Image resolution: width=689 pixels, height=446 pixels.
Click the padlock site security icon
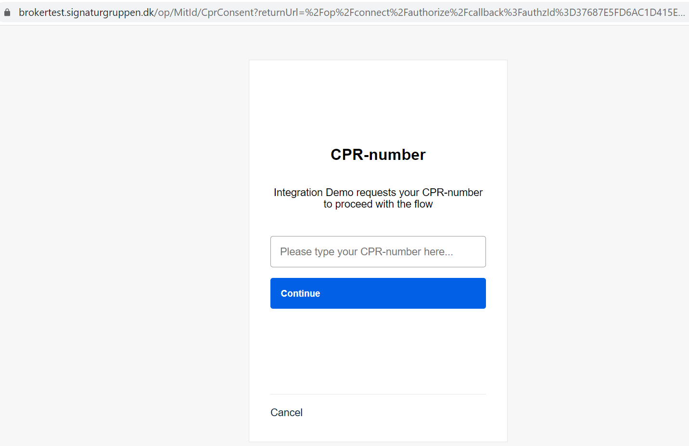(7, 13)
